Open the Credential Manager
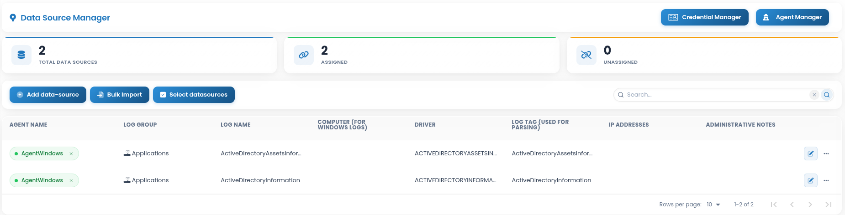The height and width of the screenshot is (215, 845). click(x=704, y=17)
